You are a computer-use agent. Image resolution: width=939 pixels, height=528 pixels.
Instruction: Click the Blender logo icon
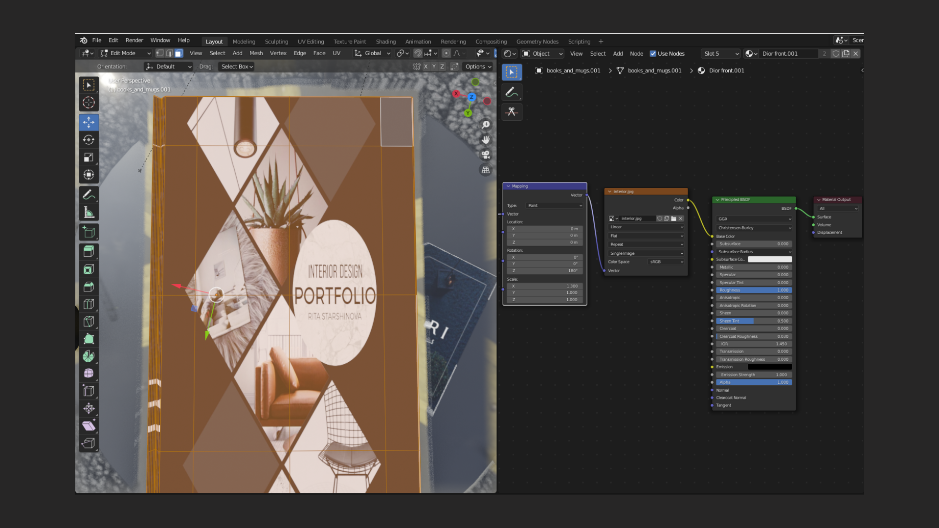pos(84,40)
